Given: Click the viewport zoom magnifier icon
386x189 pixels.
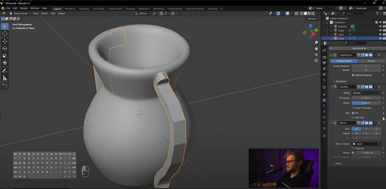Looking at the screenshot, I should coord(316,43).
